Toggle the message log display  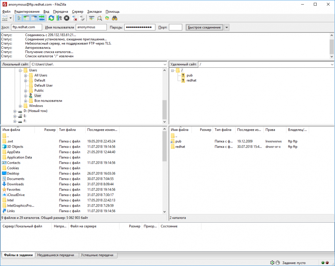point(19,18)
